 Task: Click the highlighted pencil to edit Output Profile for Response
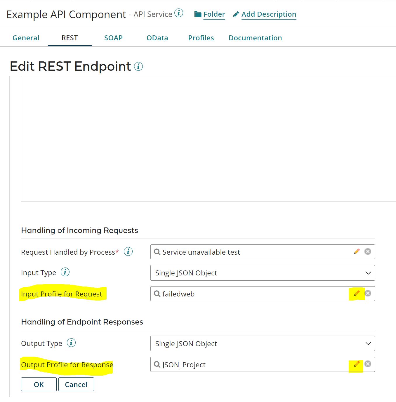tap(356, 364)
